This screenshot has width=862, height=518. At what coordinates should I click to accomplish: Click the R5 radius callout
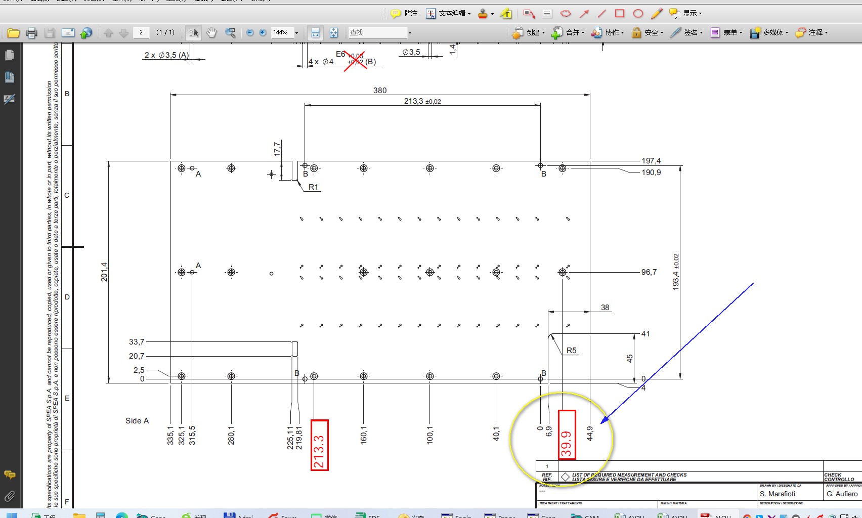[x=571, y=351]
